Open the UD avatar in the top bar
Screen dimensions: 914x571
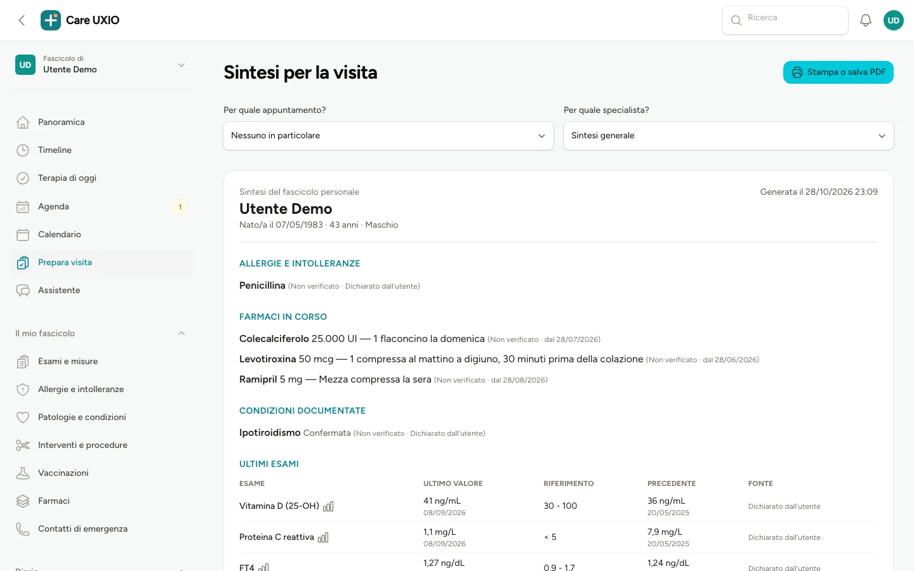tap(894, 20)
